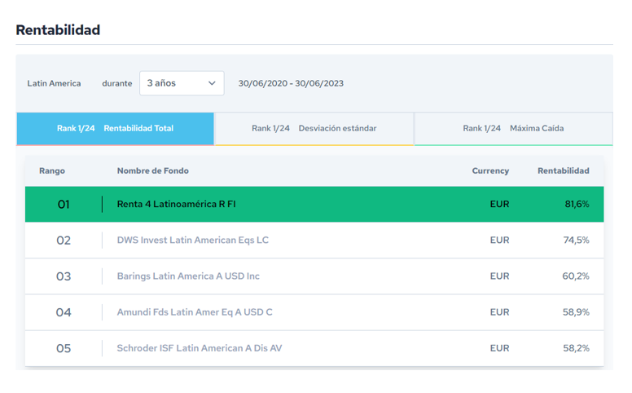Image resolution: width=632 pixels, height=393 pixels.
Task: Click the chevron arrow in the period selector
Action: [212, 83]
